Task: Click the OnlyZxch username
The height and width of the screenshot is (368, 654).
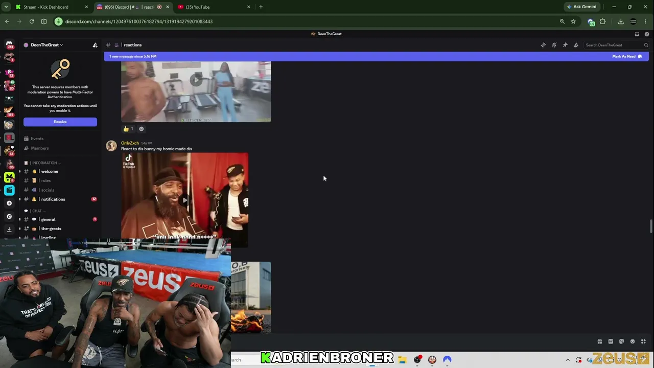Action: pos(130,143)
